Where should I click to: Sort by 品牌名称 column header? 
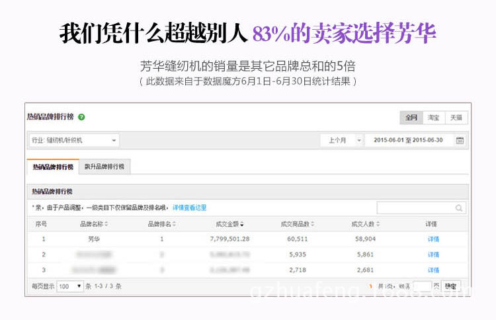pos(94,224)
